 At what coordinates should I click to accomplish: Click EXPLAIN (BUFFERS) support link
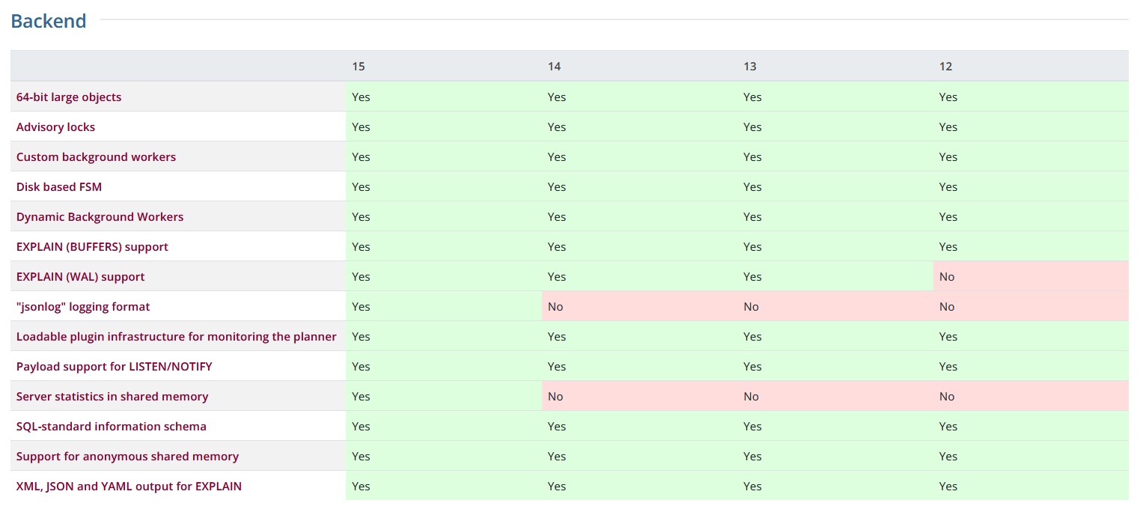[92, 247]
